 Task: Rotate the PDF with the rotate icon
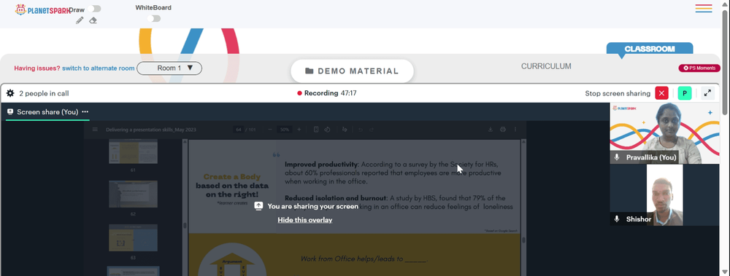[x=327, y=130]
